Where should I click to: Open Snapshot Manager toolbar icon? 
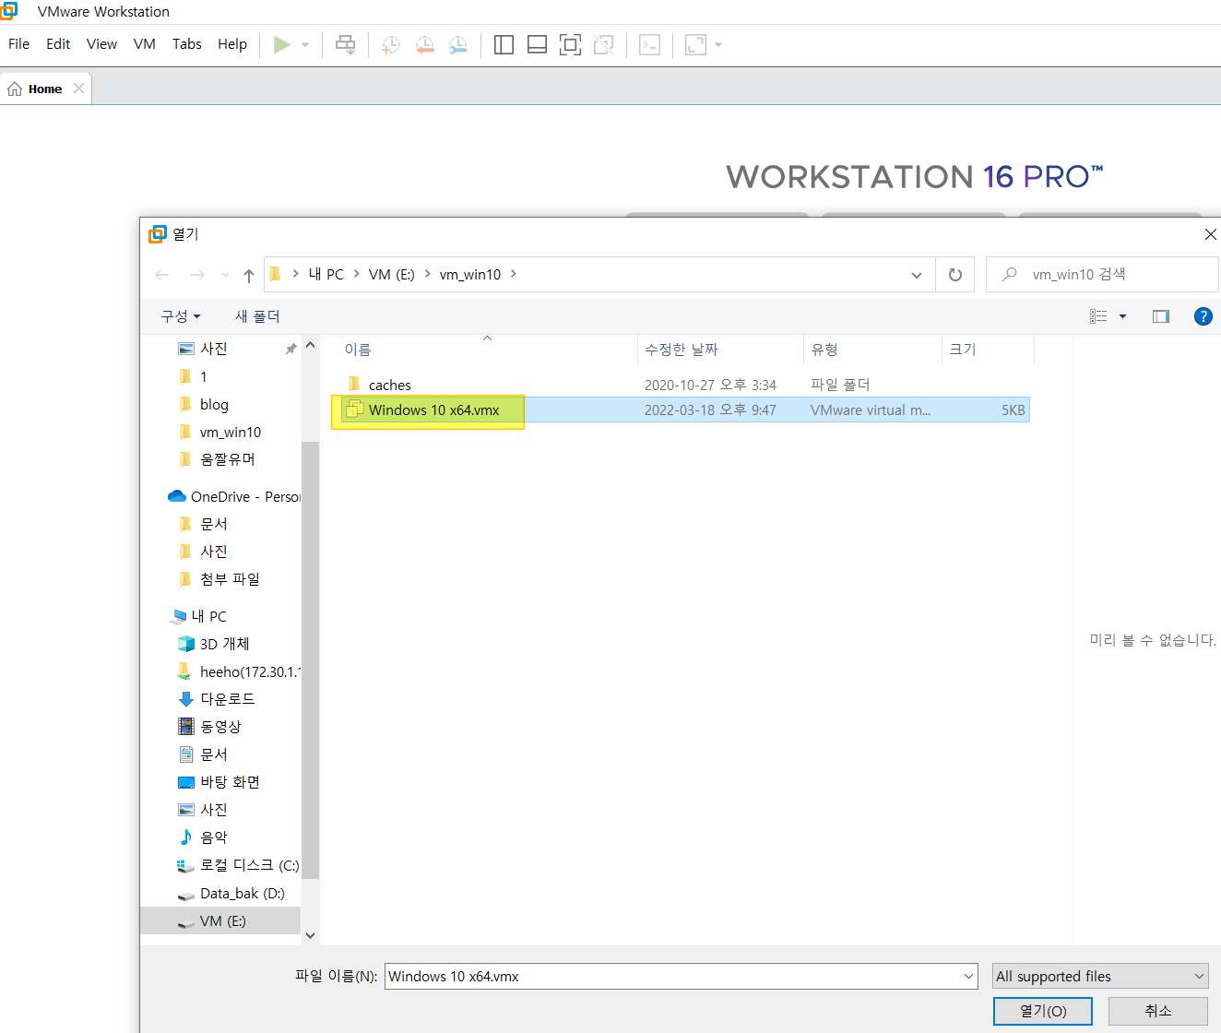coord(457,44)
